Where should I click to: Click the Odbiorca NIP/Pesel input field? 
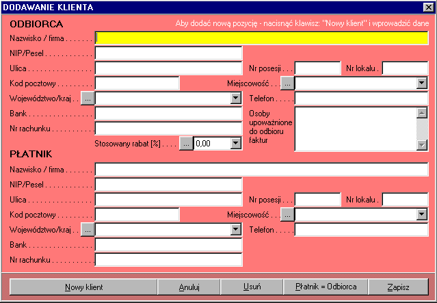(168, 53)
